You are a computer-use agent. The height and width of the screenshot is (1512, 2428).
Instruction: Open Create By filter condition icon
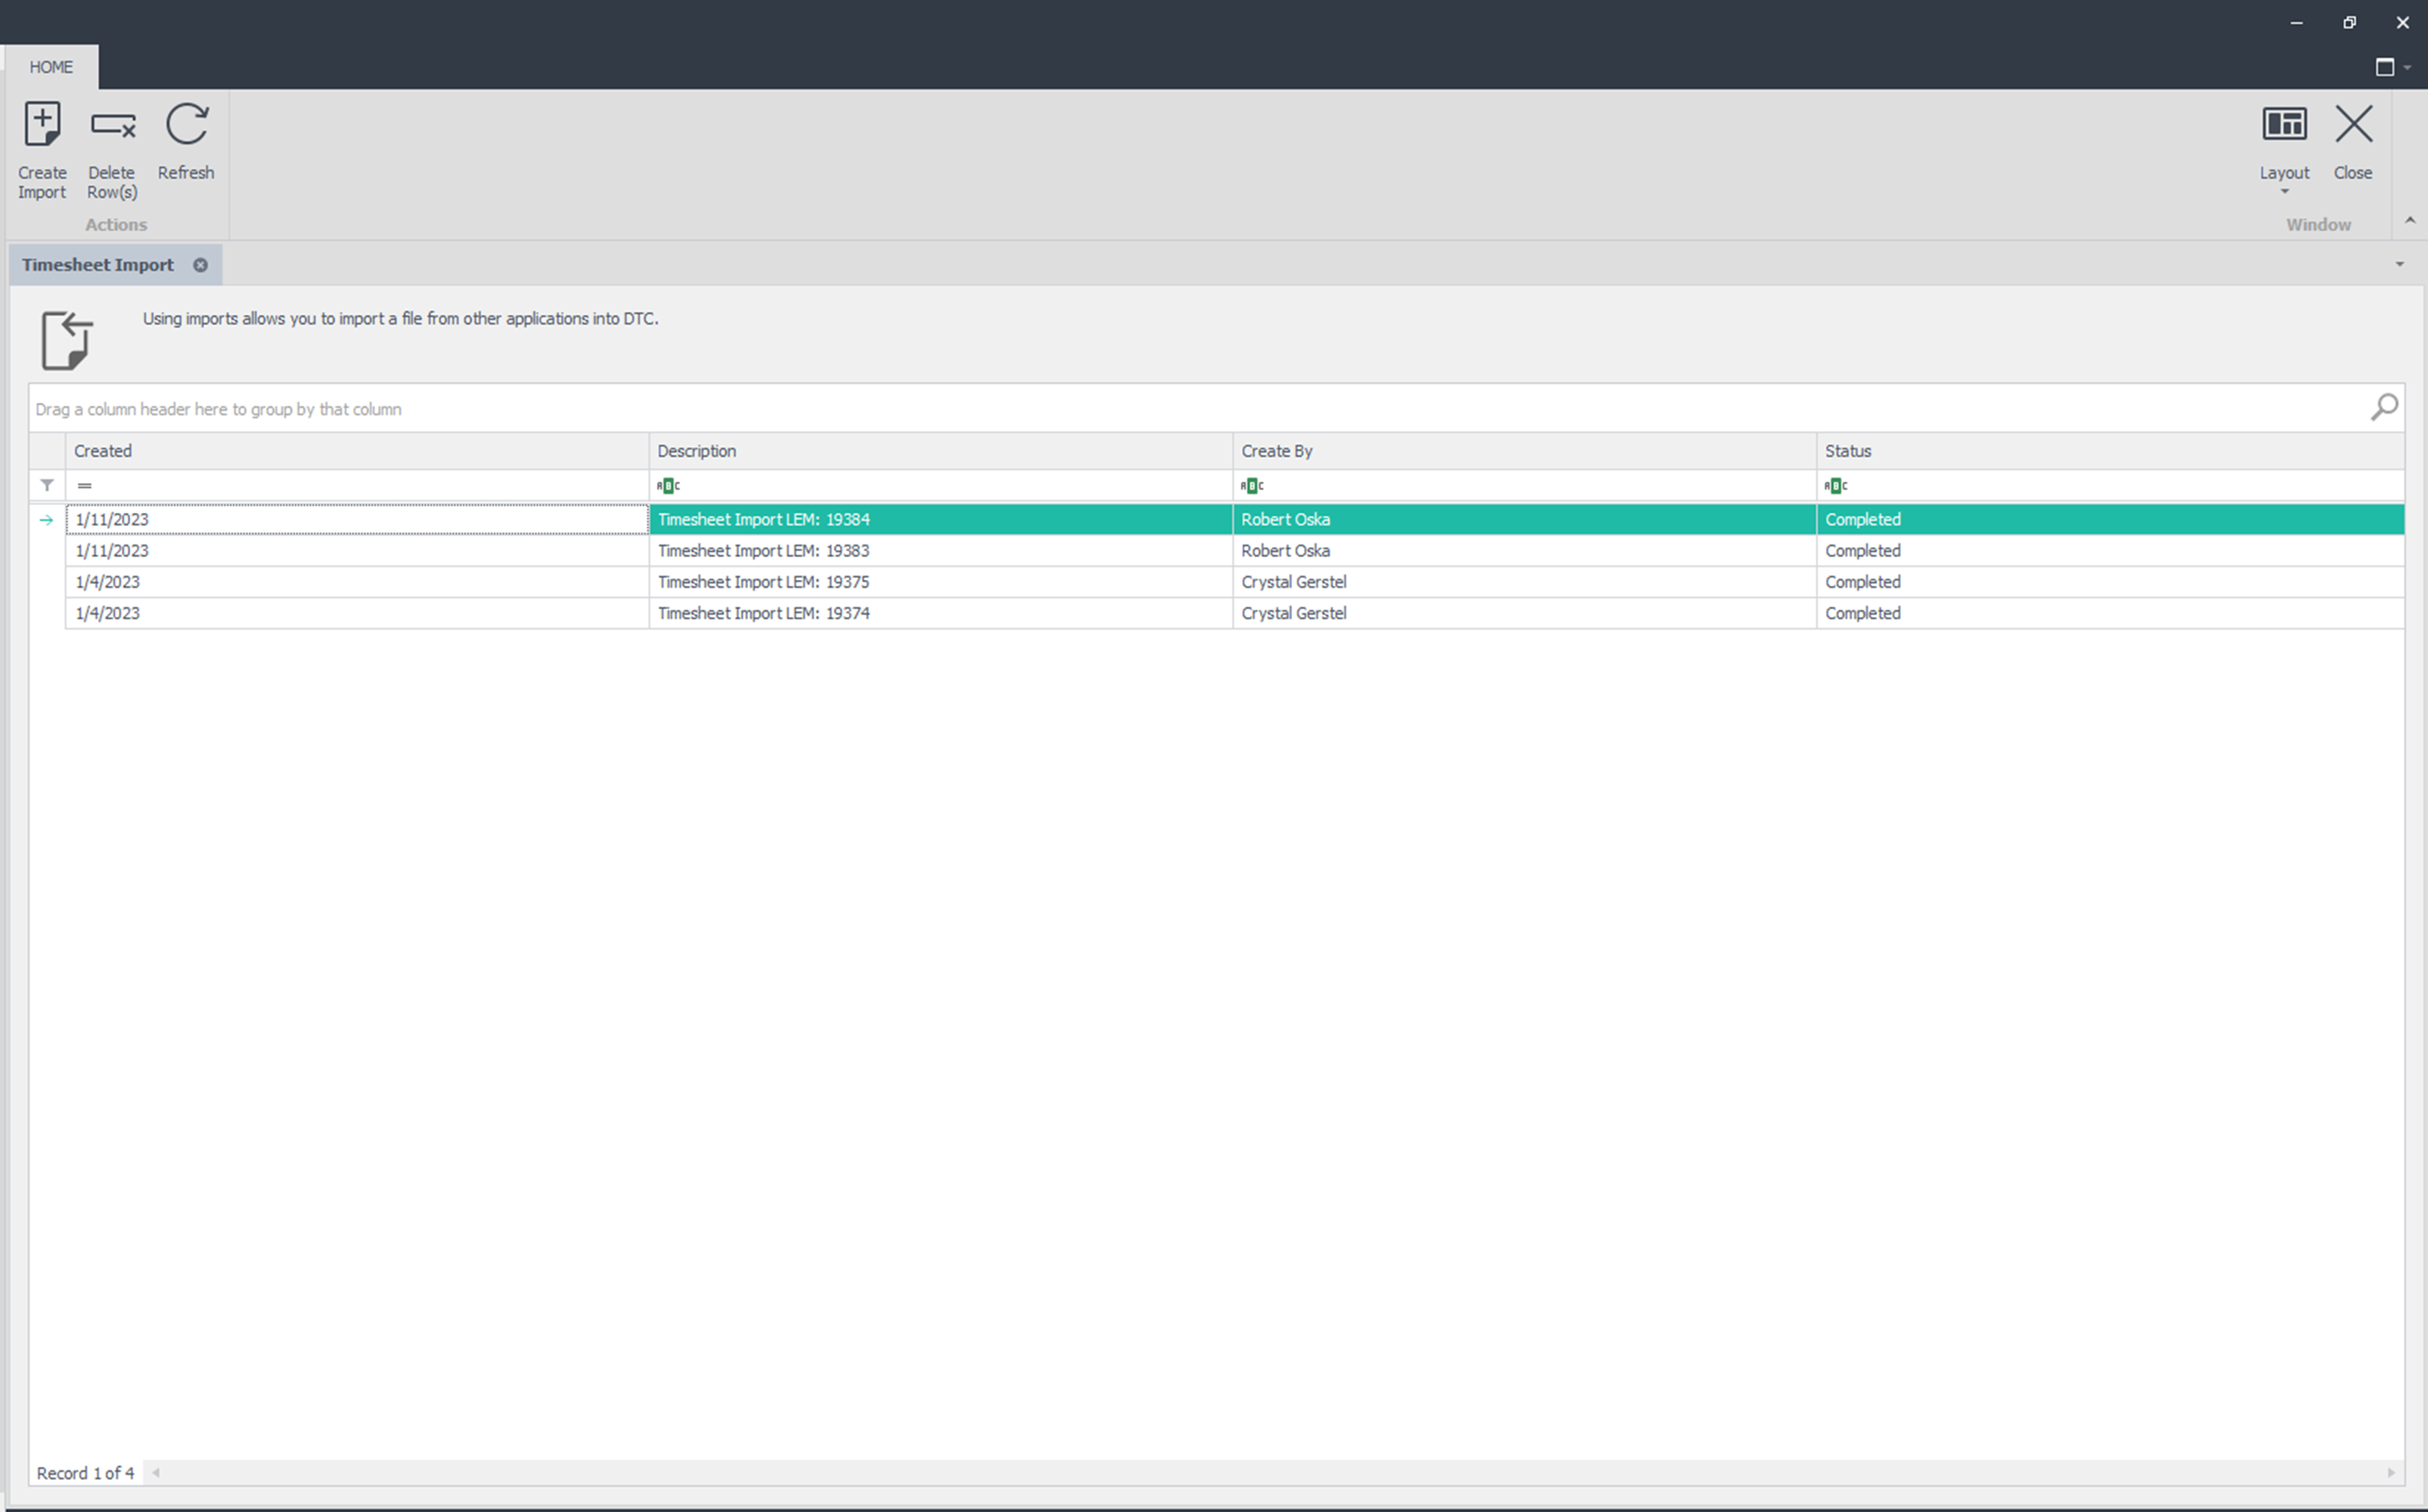[x=1252, y=486]
